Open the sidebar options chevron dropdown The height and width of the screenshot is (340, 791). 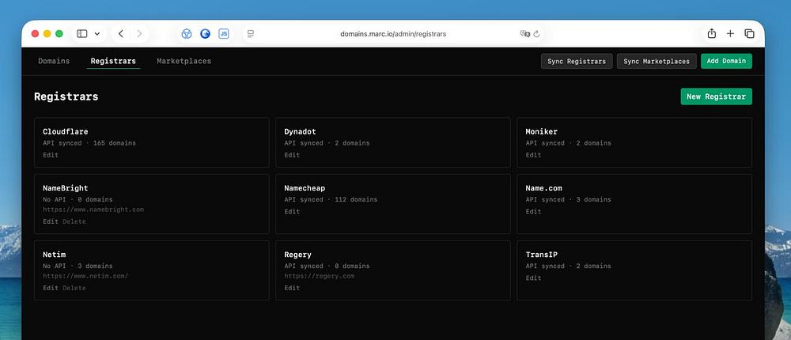coord(97,34)
